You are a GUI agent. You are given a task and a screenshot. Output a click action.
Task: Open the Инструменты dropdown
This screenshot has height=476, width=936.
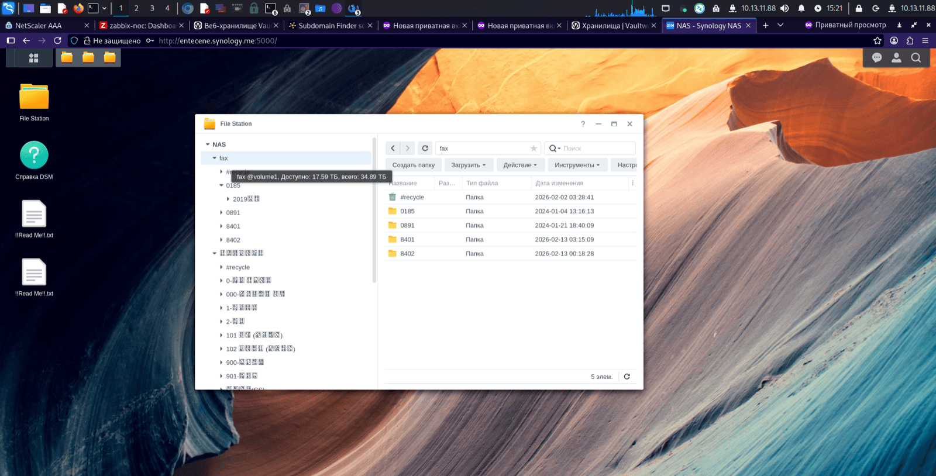(577, 165)
